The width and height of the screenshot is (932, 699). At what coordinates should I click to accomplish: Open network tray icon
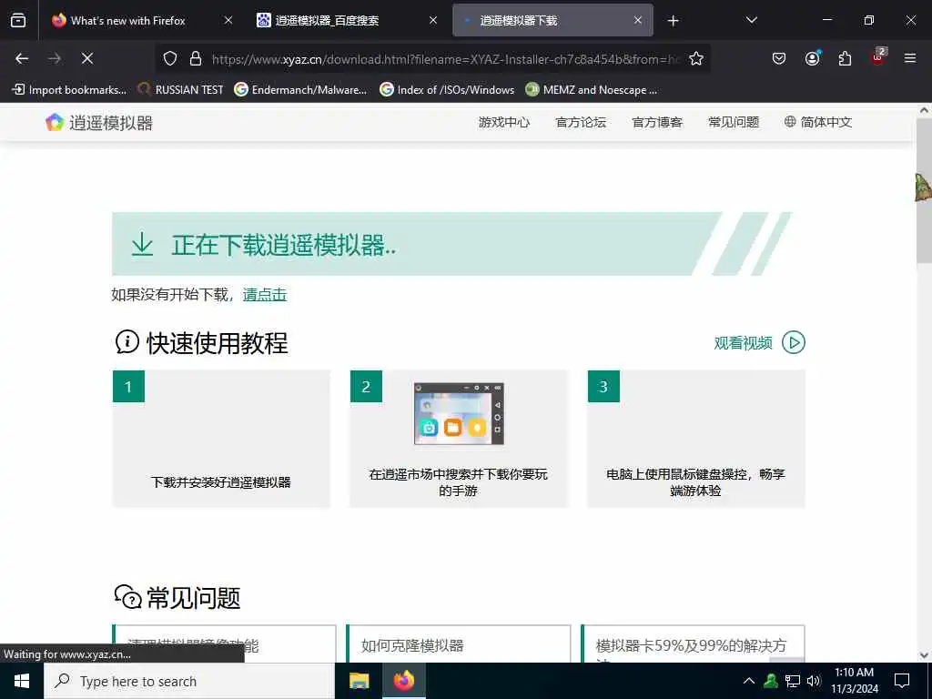793,681
